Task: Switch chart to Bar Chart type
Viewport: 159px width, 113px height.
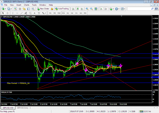Action: coord(73,9)
